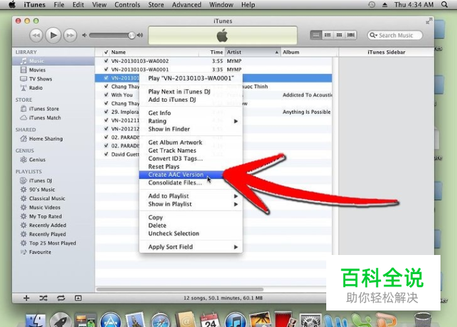The image size is (457, 327).
Task: Click the show artwork viewer button
Action: coord(78,298)
